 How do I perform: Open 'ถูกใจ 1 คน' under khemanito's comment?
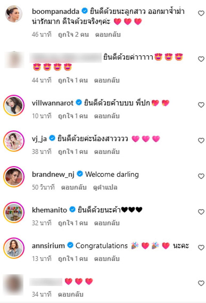point(73,223)
